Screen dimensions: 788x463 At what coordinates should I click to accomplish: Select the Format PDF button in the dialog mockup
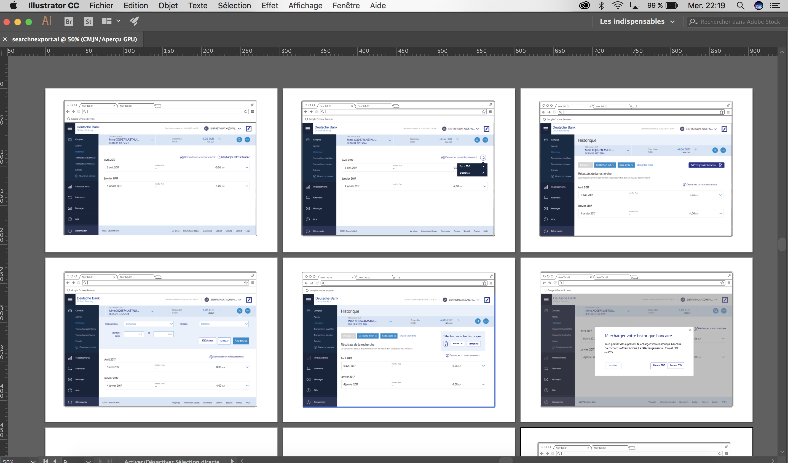point(659,365)
